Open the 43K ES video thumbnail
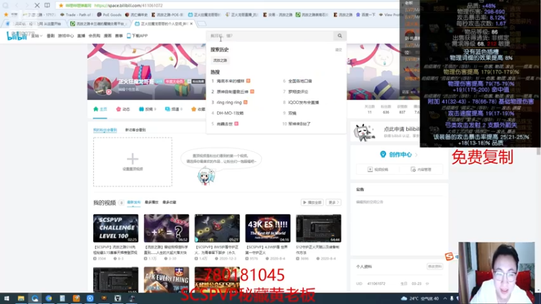This screenshot has width=541, height=304. (x=268, y=228)
